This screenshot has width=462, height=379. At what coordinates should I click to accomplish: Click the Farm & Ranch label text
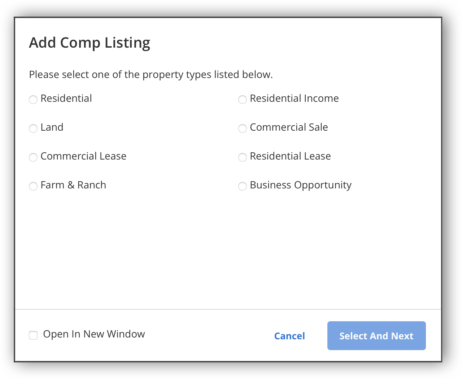coord(73,185)
